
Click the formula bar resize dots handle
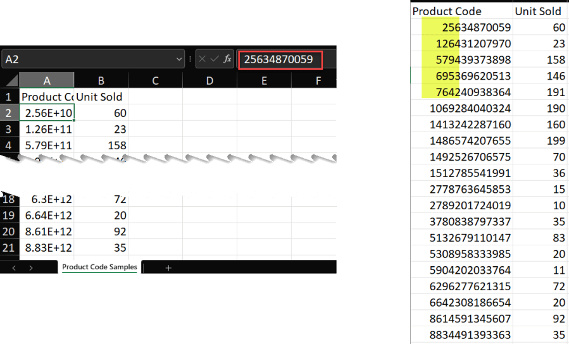pyautogui.click(x=191, y=59)
